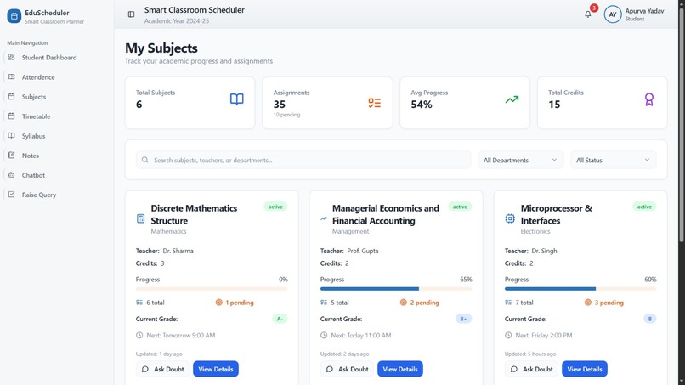Click the Discrete Mathematics calculator icon
Screen dimensions: 685x385
(x=141, y=218)
